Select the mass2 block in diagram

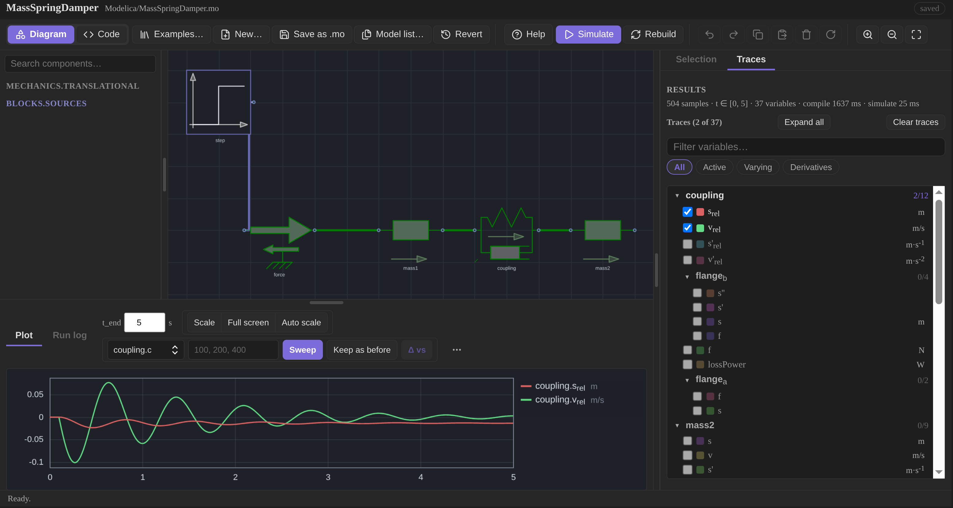pos(602,230)
